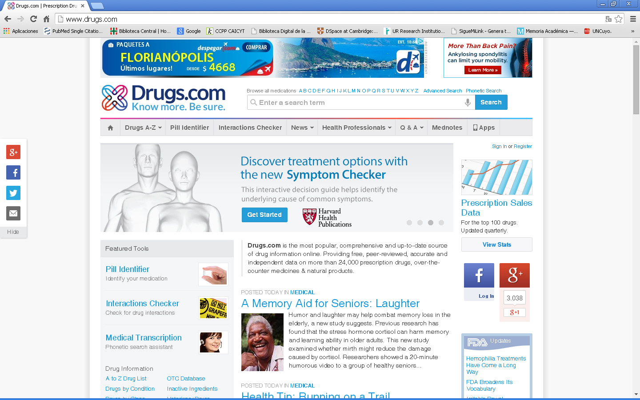Click the page vertical scrollbar thumb
The width and height of the screenshot is (640, 400).
(x=636, y=80)
